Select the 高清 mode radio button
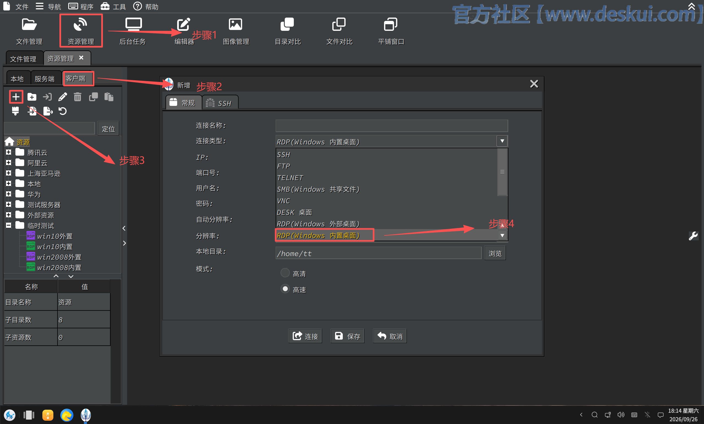The image size is (704, 424). pos(285,273)
